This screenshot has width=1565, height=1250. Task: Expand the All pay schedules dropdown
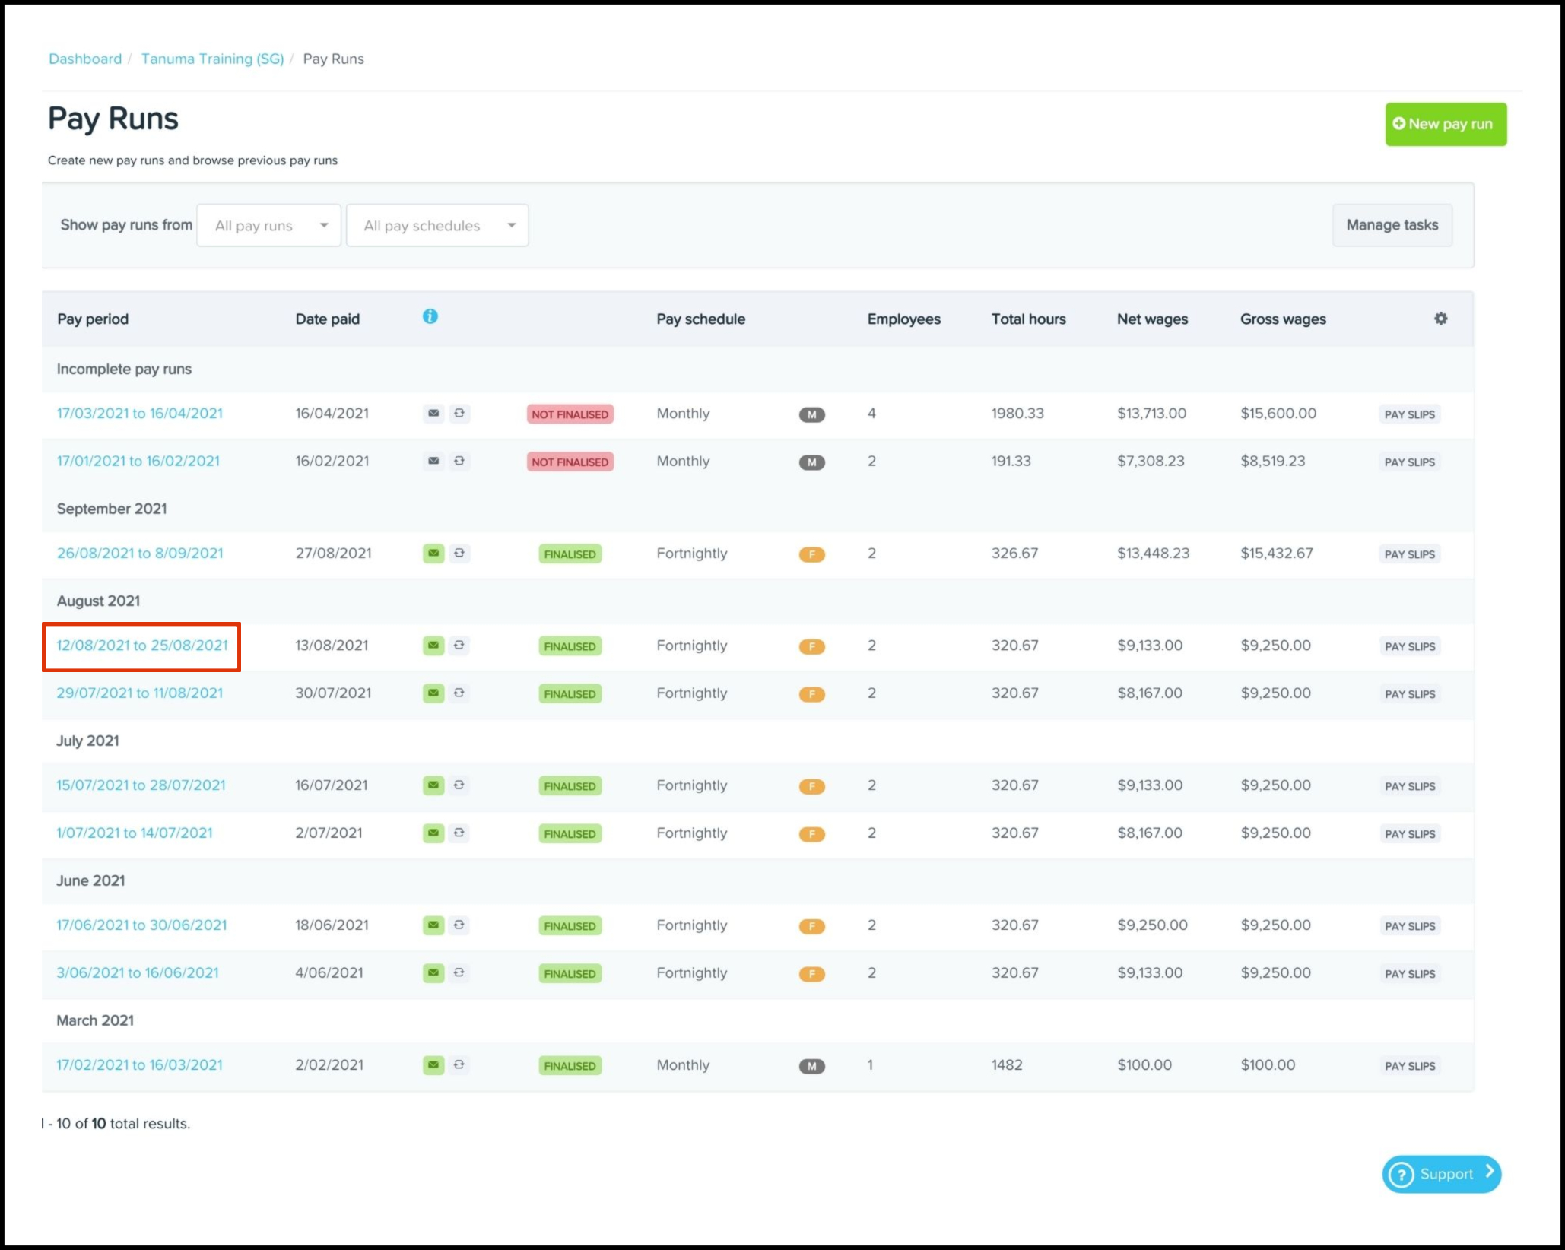[437, 225]
